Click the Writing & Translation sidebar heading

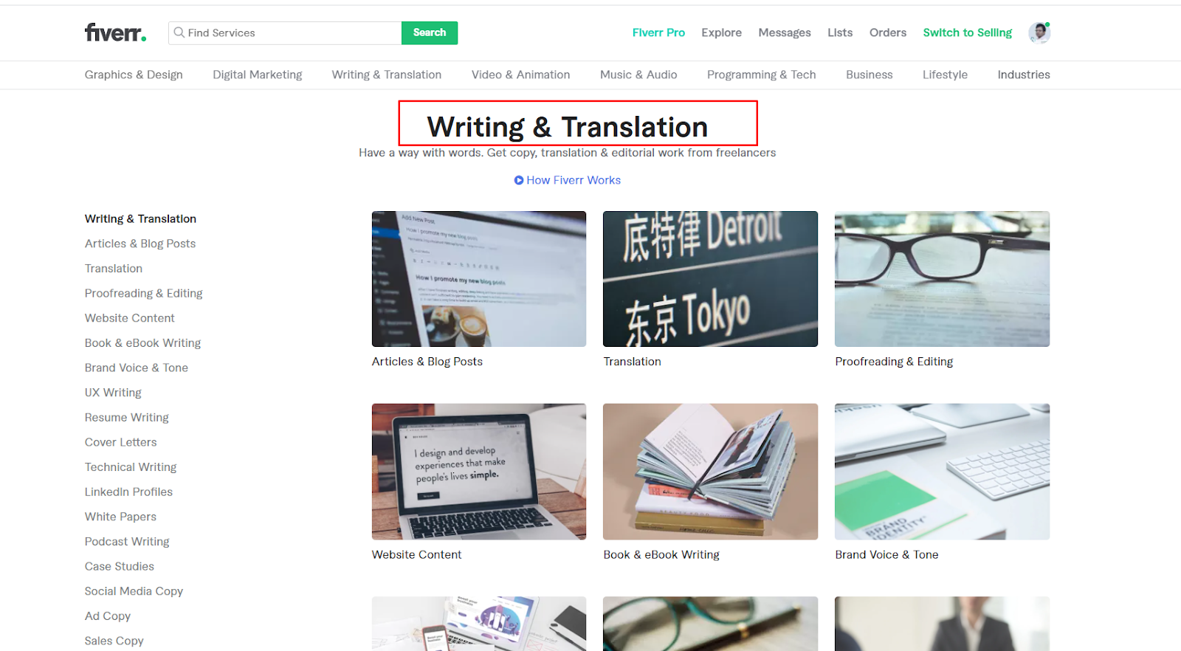coord(140,218)
